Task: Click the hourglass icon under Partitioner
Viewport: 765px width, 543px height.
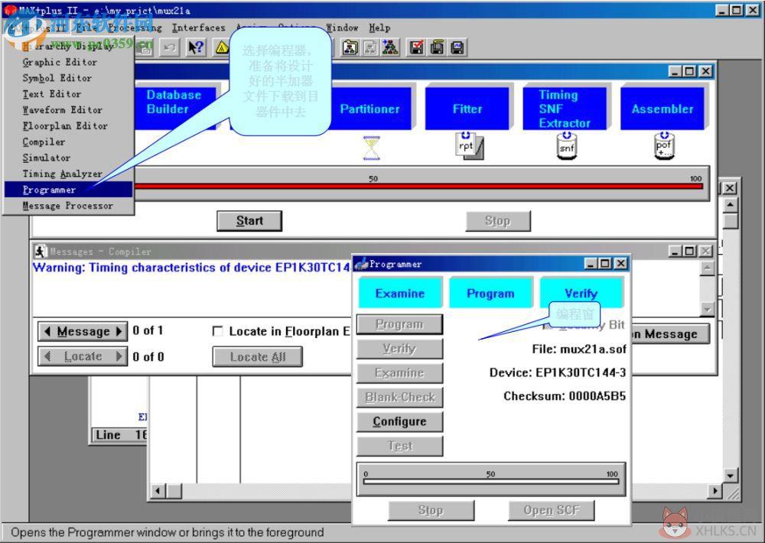Action: [372, 148]
